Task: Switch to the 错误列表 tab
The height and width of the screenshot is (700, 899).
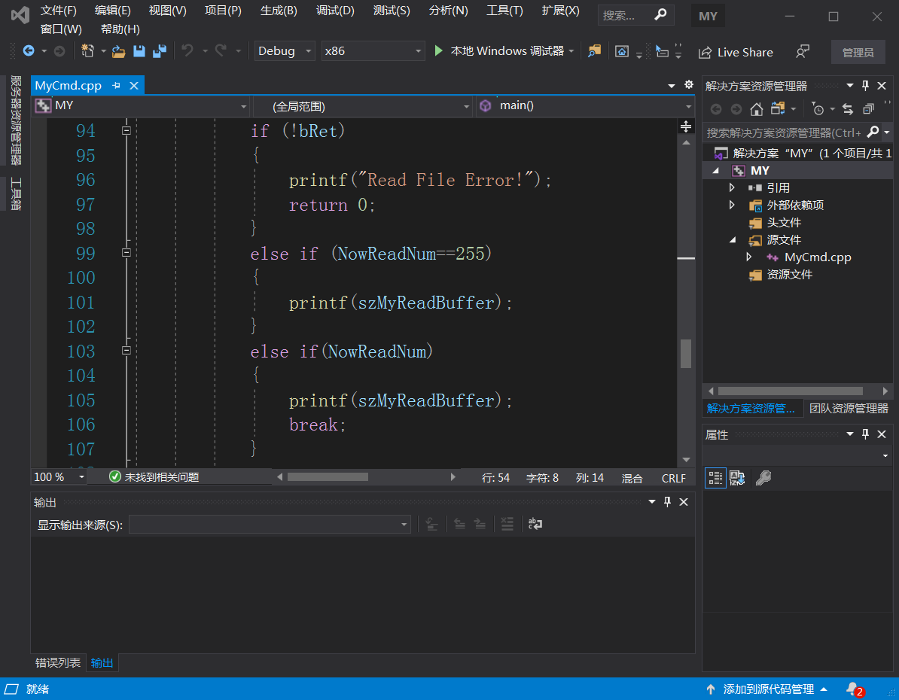Action: point(58,662)
